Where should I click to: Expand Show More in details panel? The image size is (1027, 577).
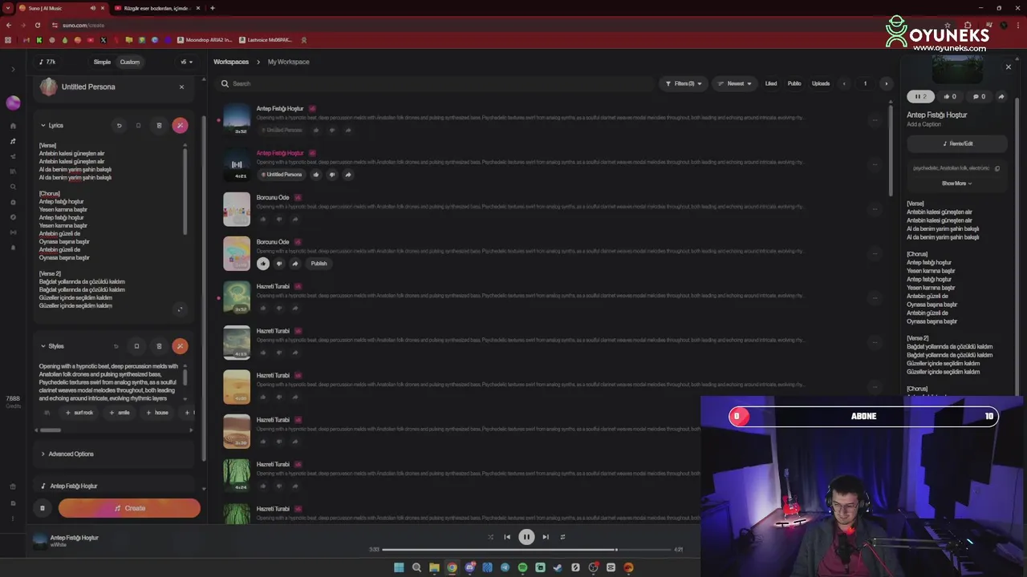(x=956, y=184)
